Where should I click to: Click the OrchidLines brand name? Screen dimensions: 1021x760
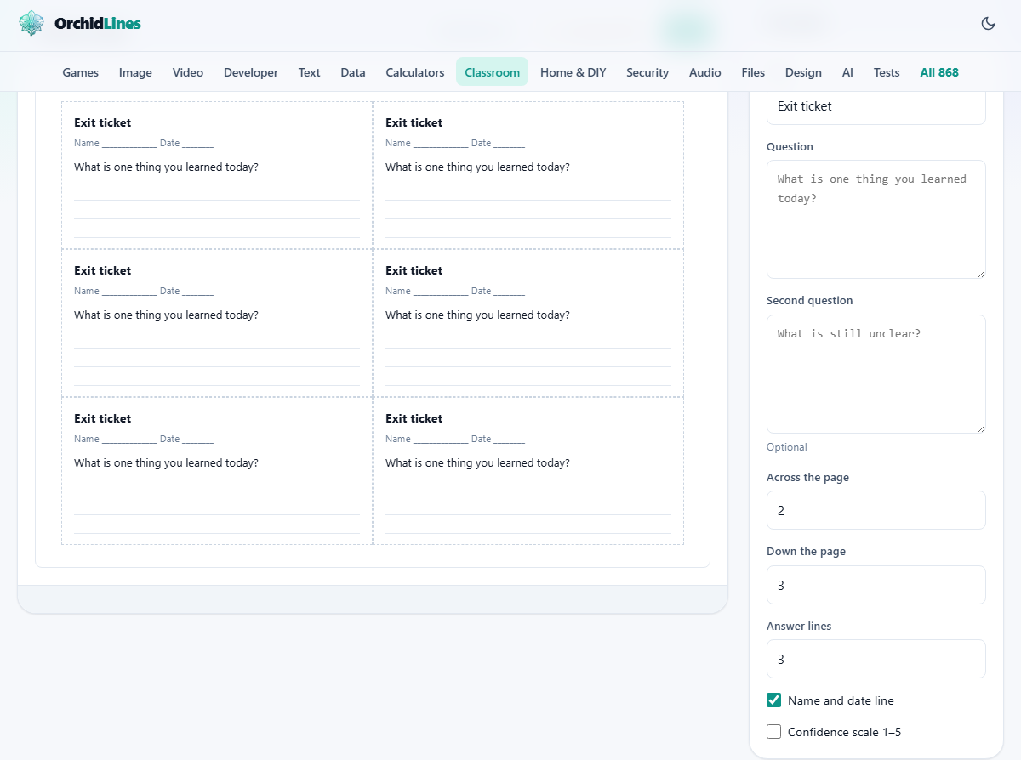(x=98, y=24)
